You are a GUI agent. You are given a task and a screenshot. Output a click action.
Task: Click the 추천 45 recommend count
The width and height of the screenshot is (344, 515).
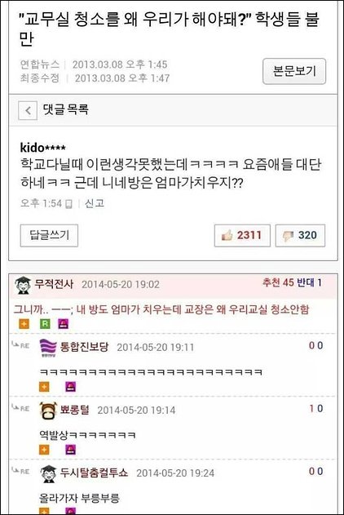(278, 282)
